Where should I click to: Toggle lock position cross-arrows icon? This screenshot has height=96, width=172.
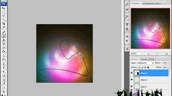point(145,67)
